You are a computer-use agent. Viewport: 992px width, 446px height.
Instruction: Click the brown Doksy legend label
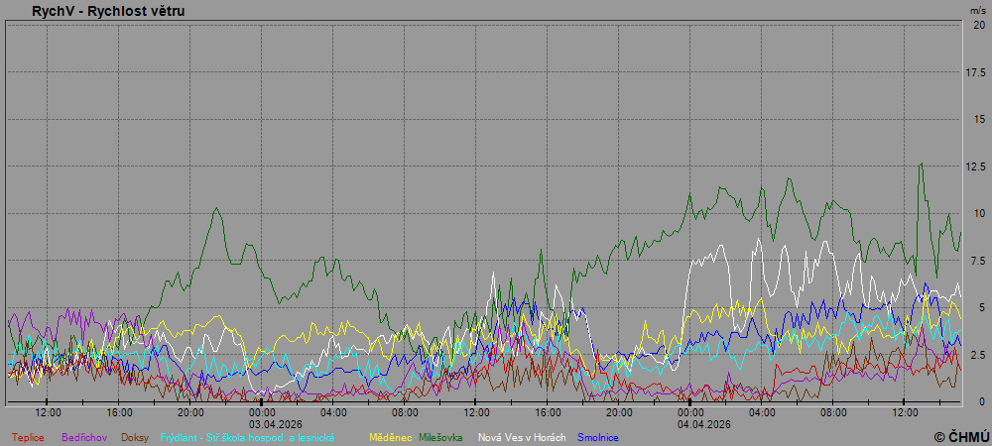136,437
